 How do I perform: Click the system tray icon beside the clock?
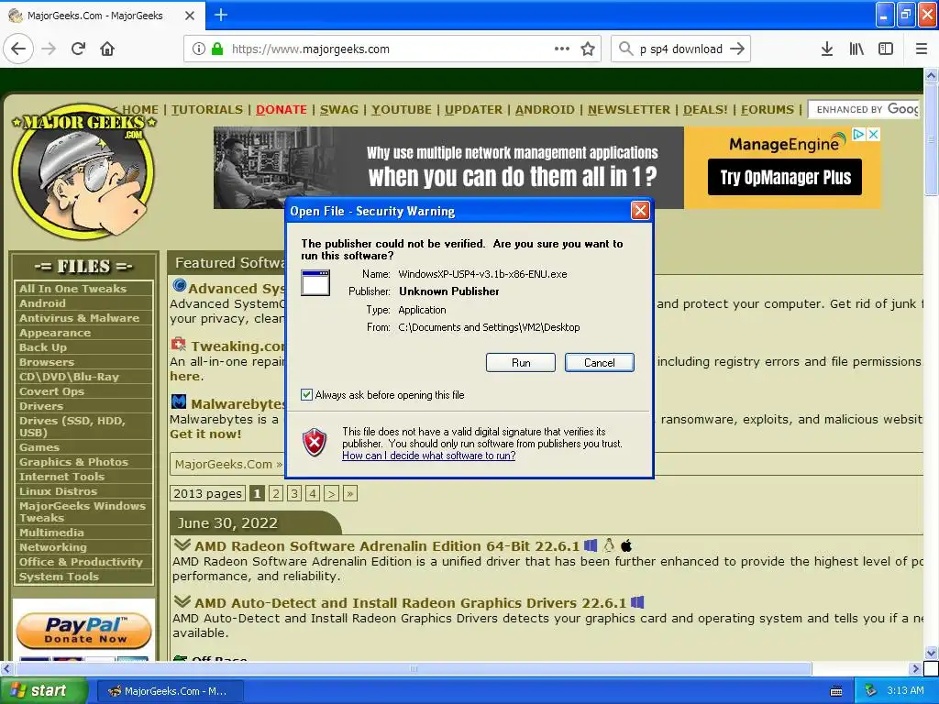click(871, 691)
